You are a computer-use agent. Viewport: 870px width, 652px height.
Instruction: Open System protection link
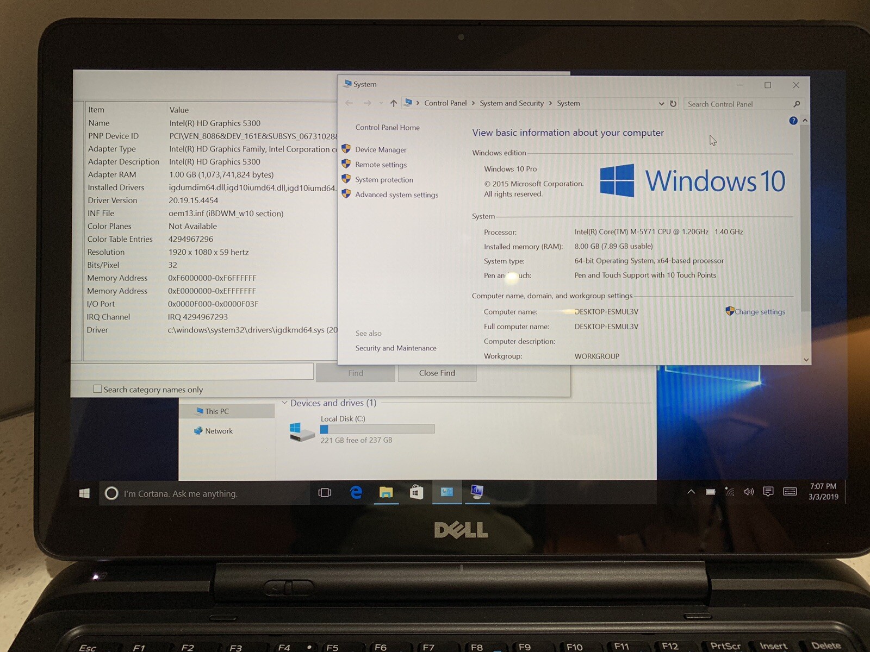click(384, 180)
